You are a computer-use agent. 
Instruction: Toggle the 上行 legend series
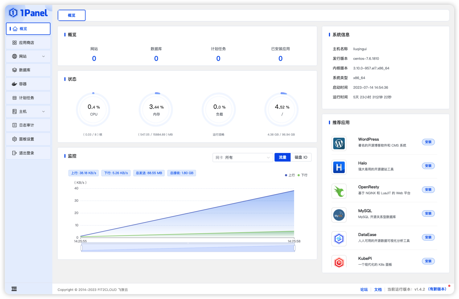pyautogui.click(x=290, y=175)
